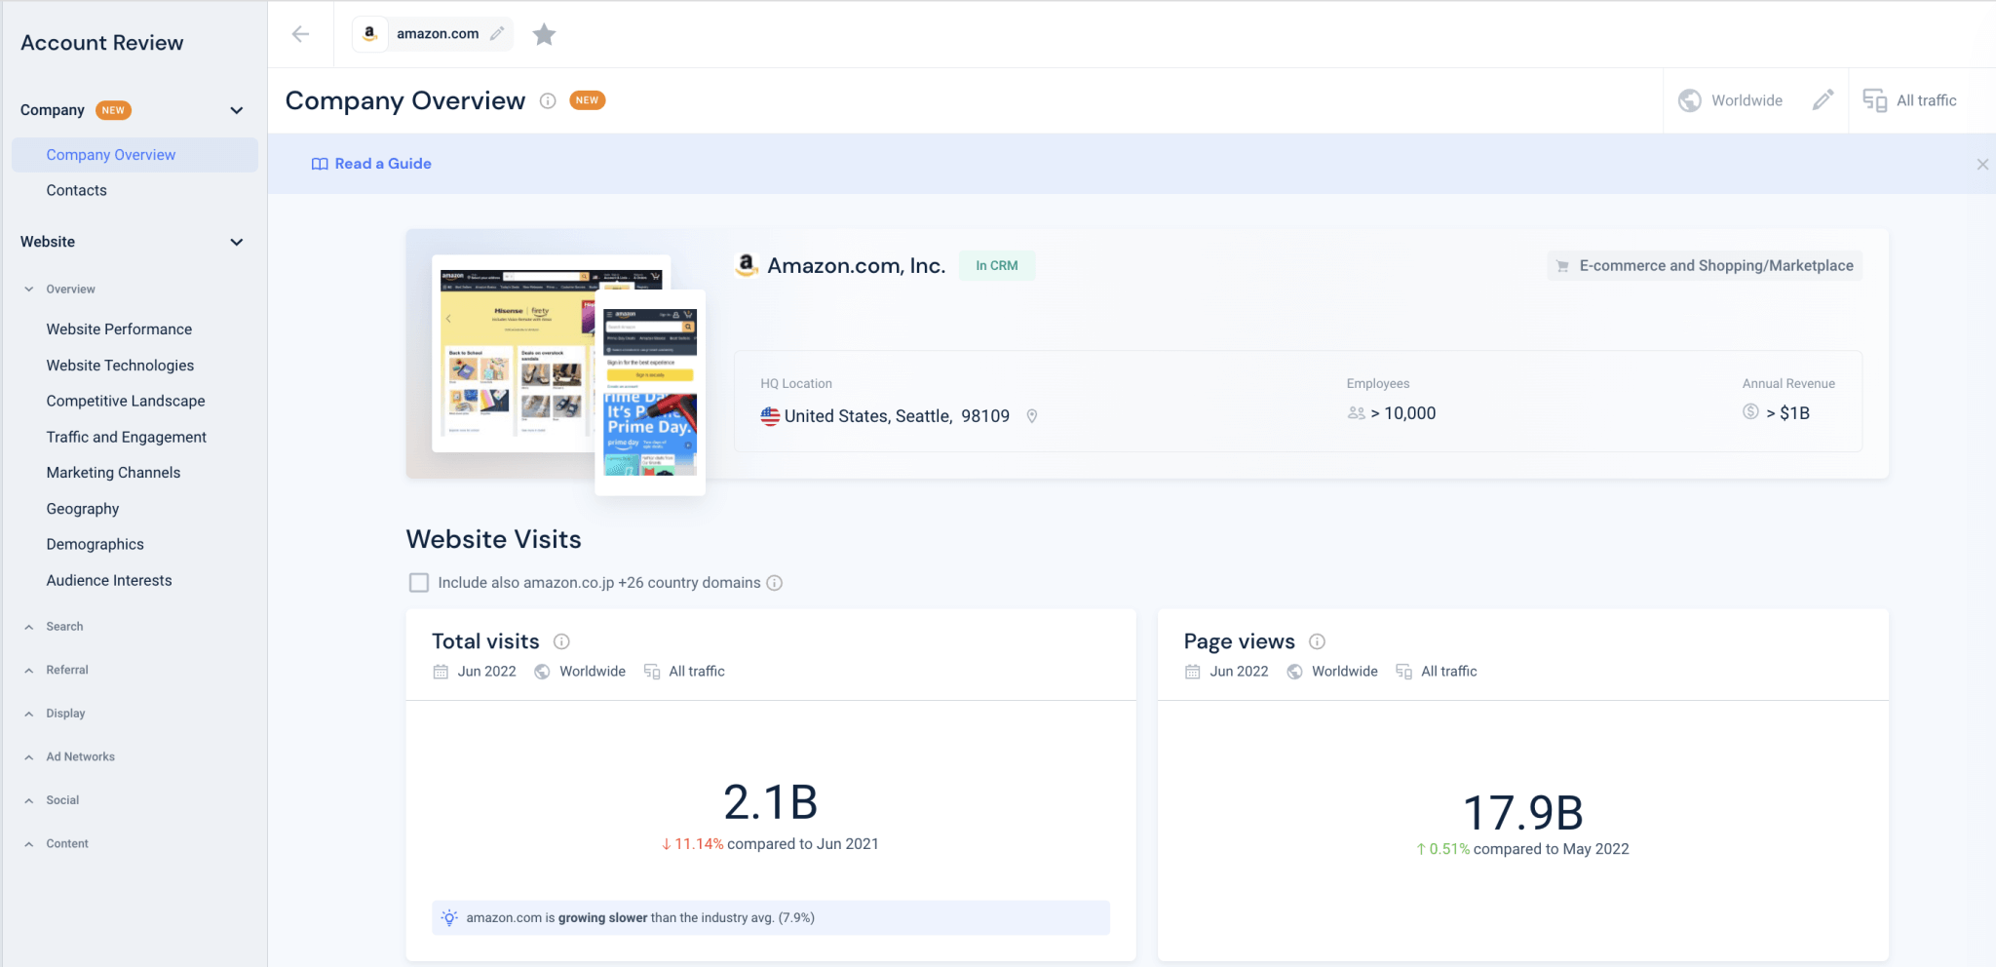Image resolution: width=1996 pixels, height=967 pixels.
Task: Click the pencil edit icon beside Worldwide
Action: [1823, 100]
